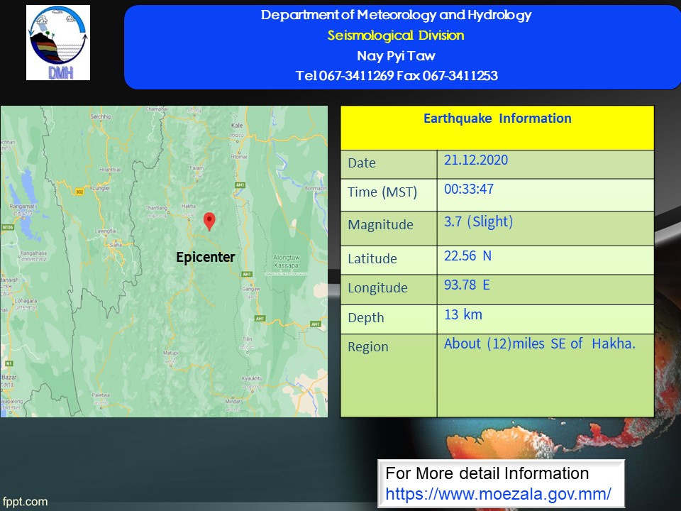Click the region text "About (12)miles SE of Hakha."
This screenshot has width=681, height=511.
point(539,344)
